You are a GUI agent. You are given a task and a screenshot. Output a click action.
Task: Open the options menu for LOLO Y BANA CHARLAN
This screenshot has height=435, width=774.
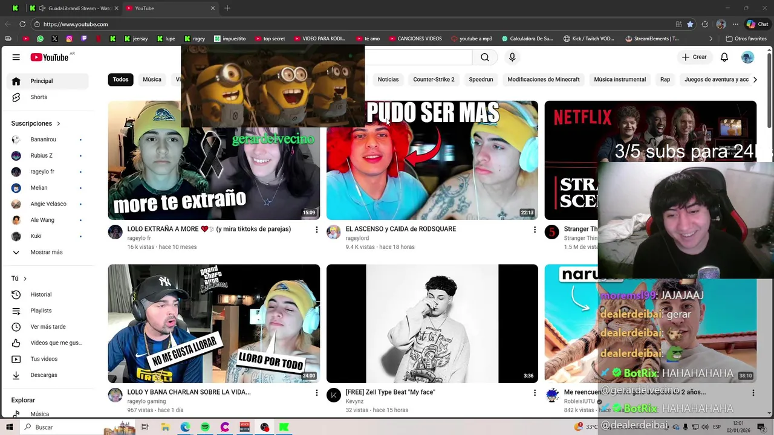coord(316,393)
